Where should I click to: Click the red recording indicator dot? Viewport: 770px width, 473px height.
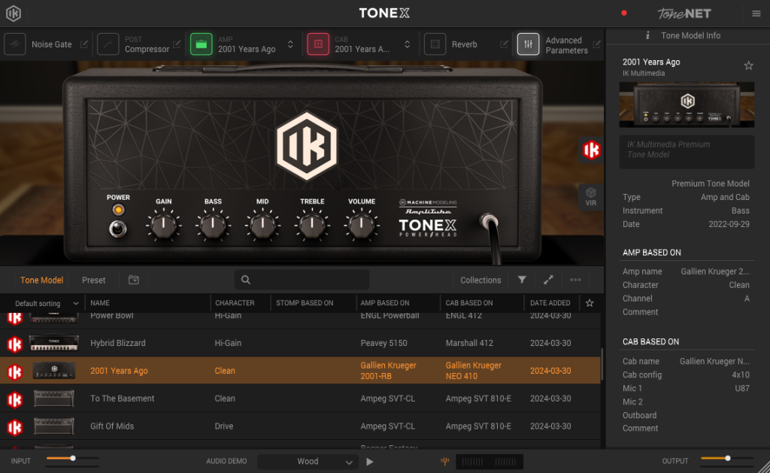pyautogui.click(x=624, y=14)
